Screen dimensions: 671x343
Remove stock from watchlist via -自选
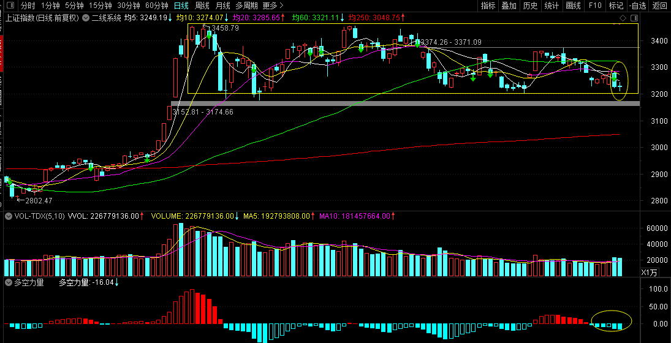(x=637, y=6)
